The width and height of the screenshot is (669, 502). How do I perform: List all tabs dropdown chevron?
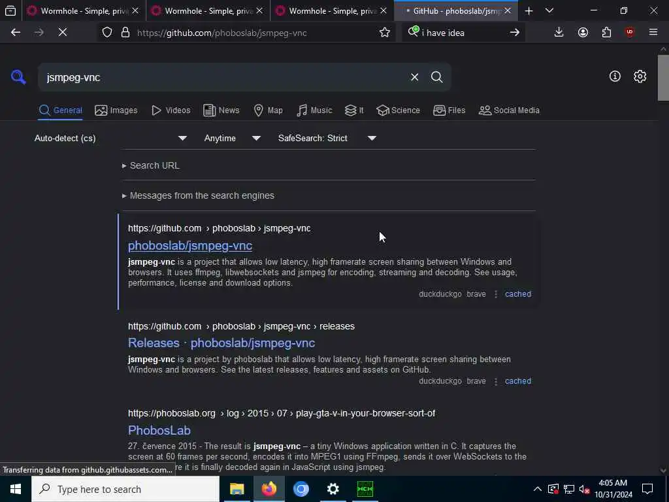pos(549,11)
